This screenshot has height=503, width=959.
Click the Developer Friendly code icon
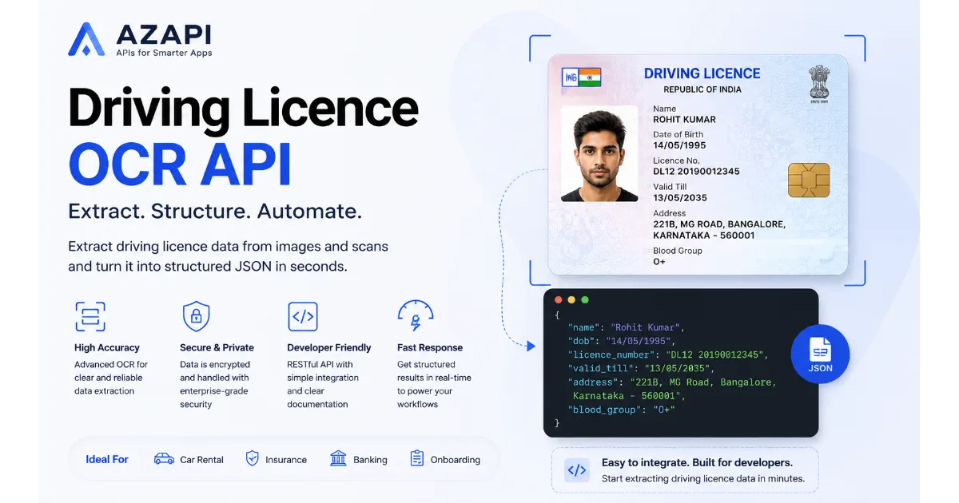[303, 316]
